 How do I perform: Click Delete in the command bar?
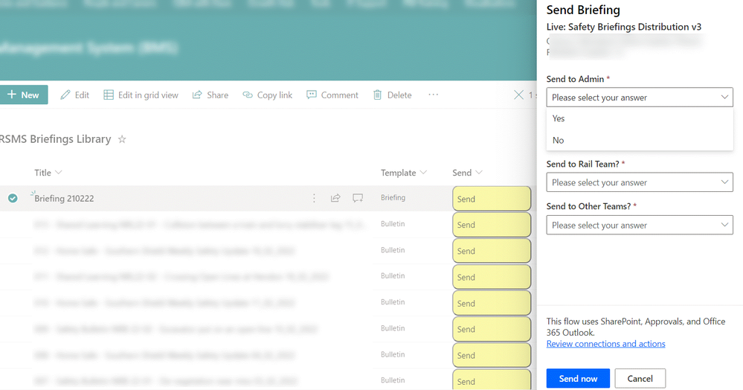pos(393,95)
